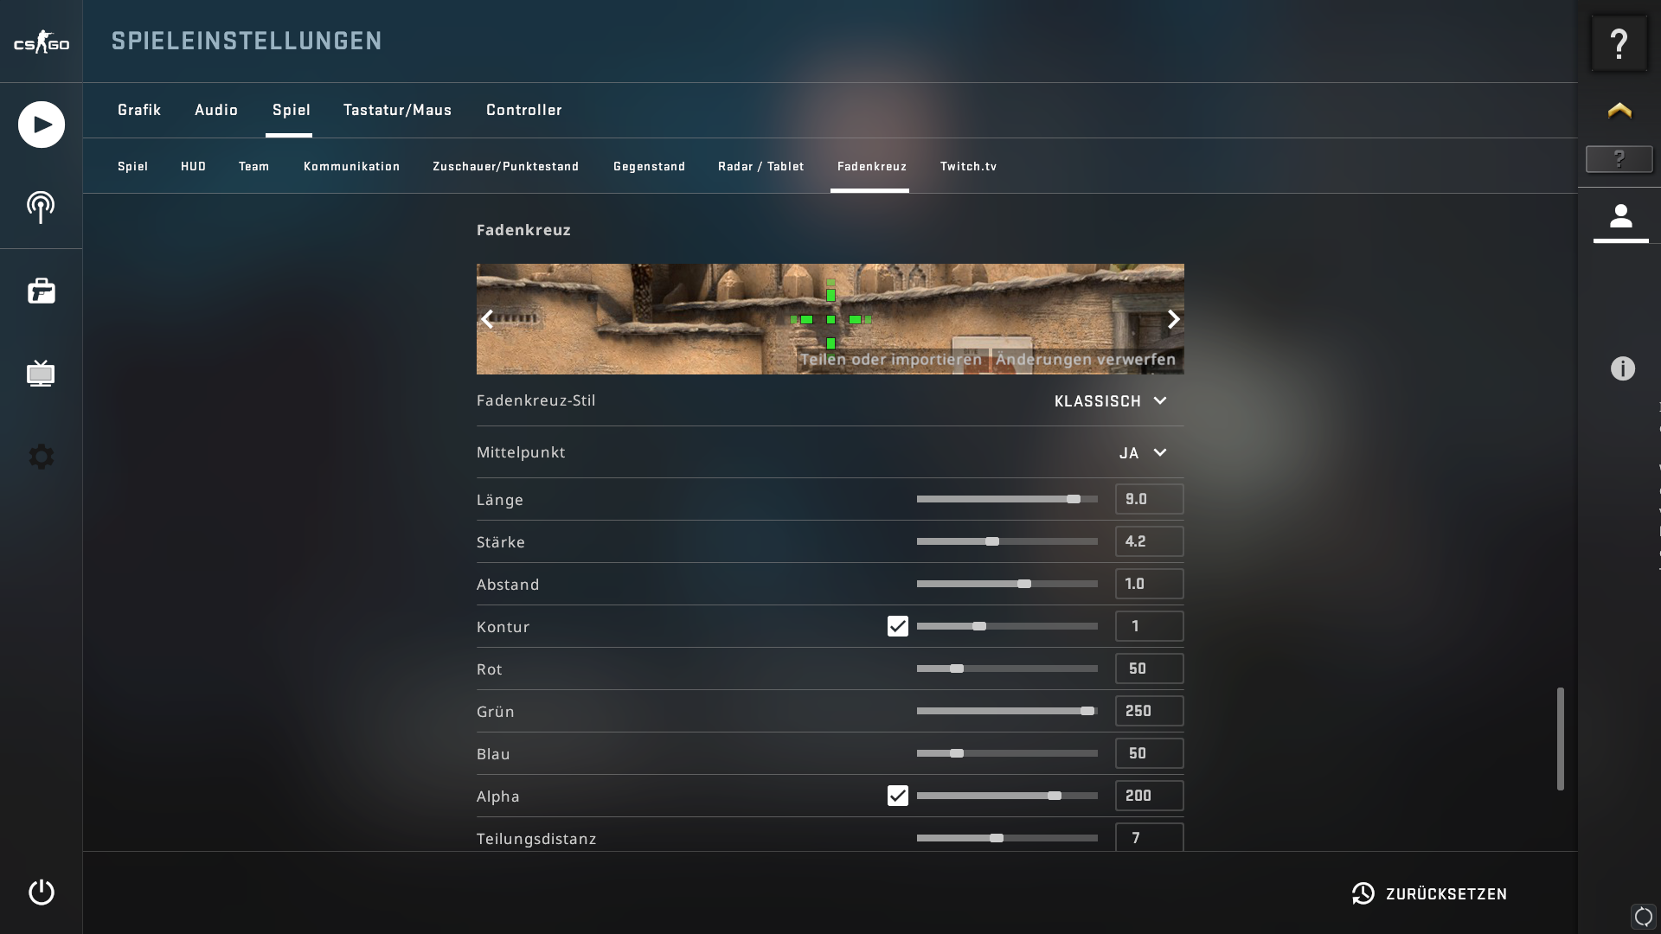Click the settings gear icon
Viewport: 1661px width, 934px height.
(41, 457)
